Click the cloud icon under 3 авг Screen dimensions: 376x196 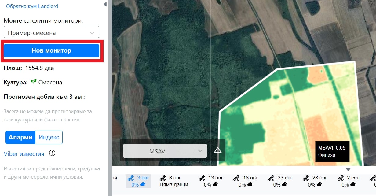tap(143, 184)
